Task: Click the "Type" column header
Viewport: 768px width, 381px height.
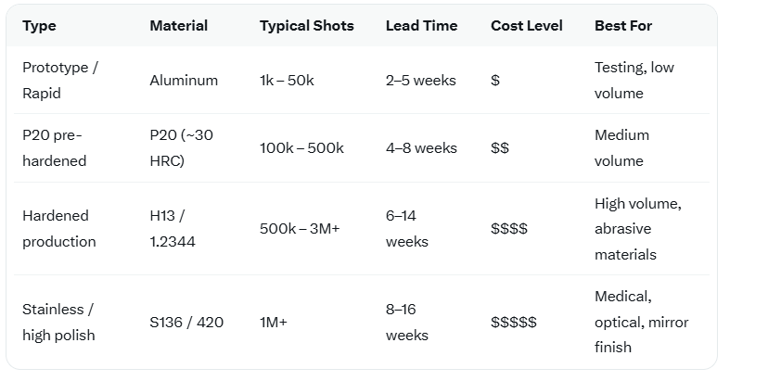Action: pos(39,26)
